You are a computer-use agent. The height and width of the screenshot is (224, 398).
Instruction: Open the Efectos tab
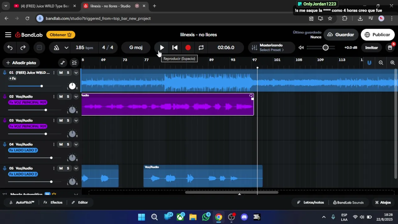pos(53,203)
